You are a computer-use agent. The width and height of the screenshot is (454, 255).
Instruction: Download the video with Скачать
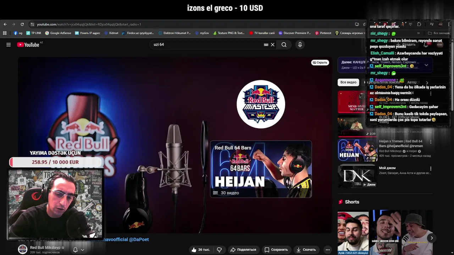pyautogui.click(x=306, y=250)
